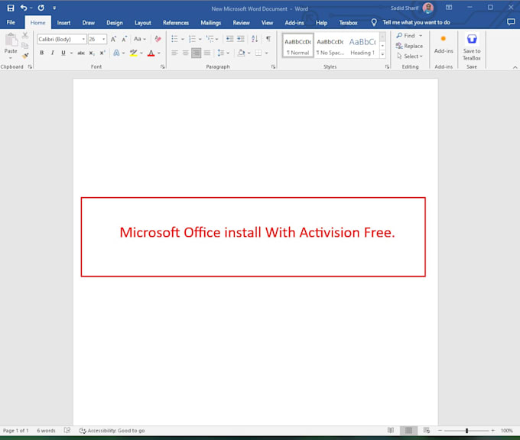The width and height of the screenshot is (520, 440).
Task: Shrink font size with the smaller A icon
Action: click(125, 39)
